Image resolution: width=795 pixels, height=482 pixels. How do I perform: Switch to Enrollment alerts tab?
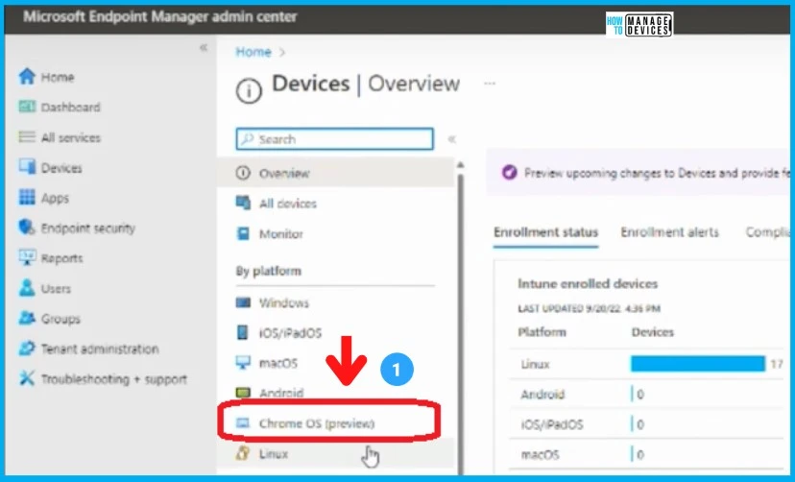click(x=669, y=232)
